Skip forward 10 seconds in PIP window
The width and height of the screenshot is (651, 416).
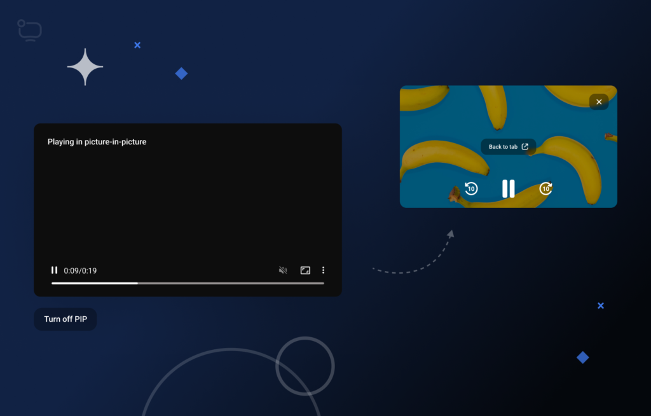(545, 188)
